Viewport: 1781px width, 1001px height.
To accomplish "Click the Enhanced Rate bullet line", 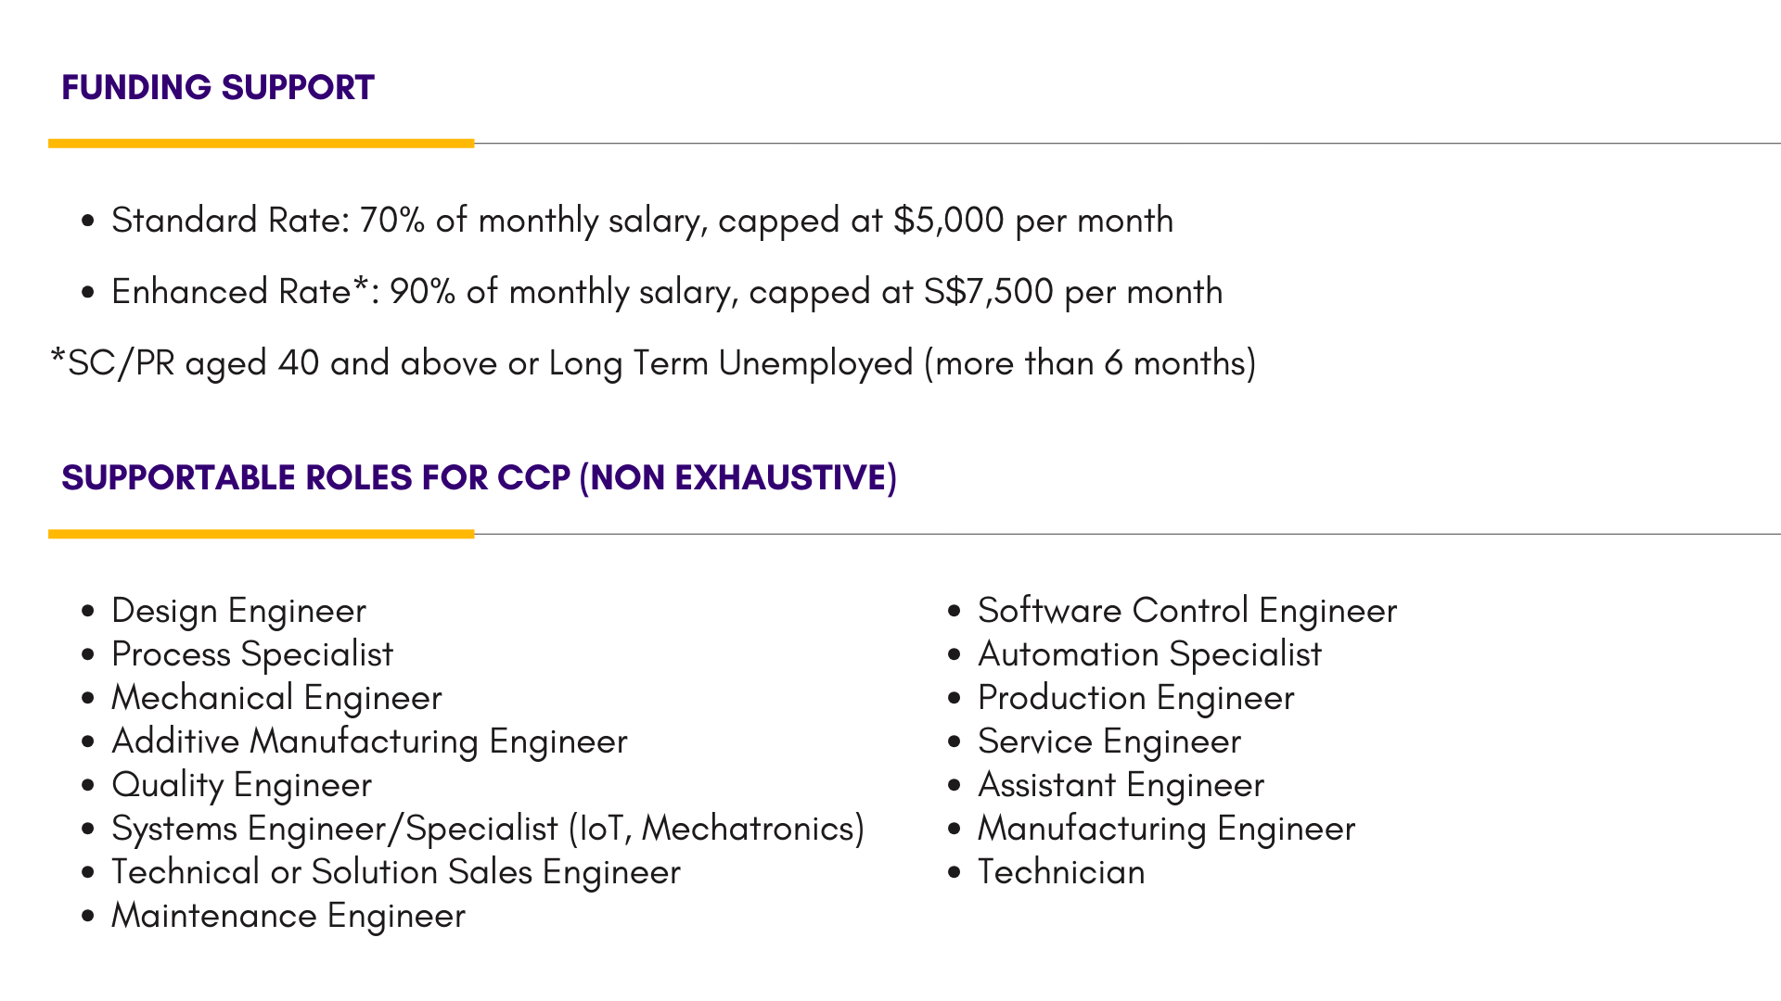I will click(x=666, y=292).
